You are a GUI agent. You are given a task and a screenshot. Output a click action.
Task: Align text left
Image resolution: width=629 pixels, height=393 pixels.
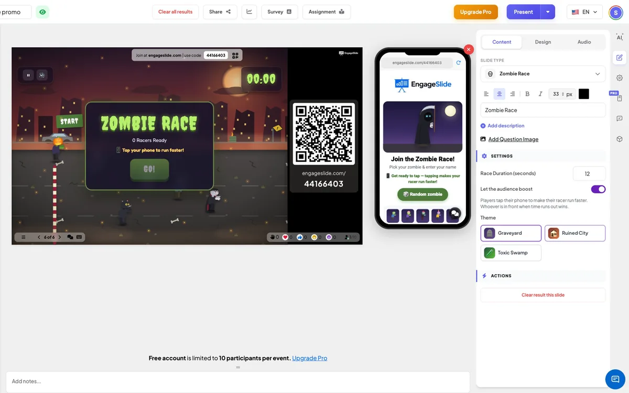486,94
